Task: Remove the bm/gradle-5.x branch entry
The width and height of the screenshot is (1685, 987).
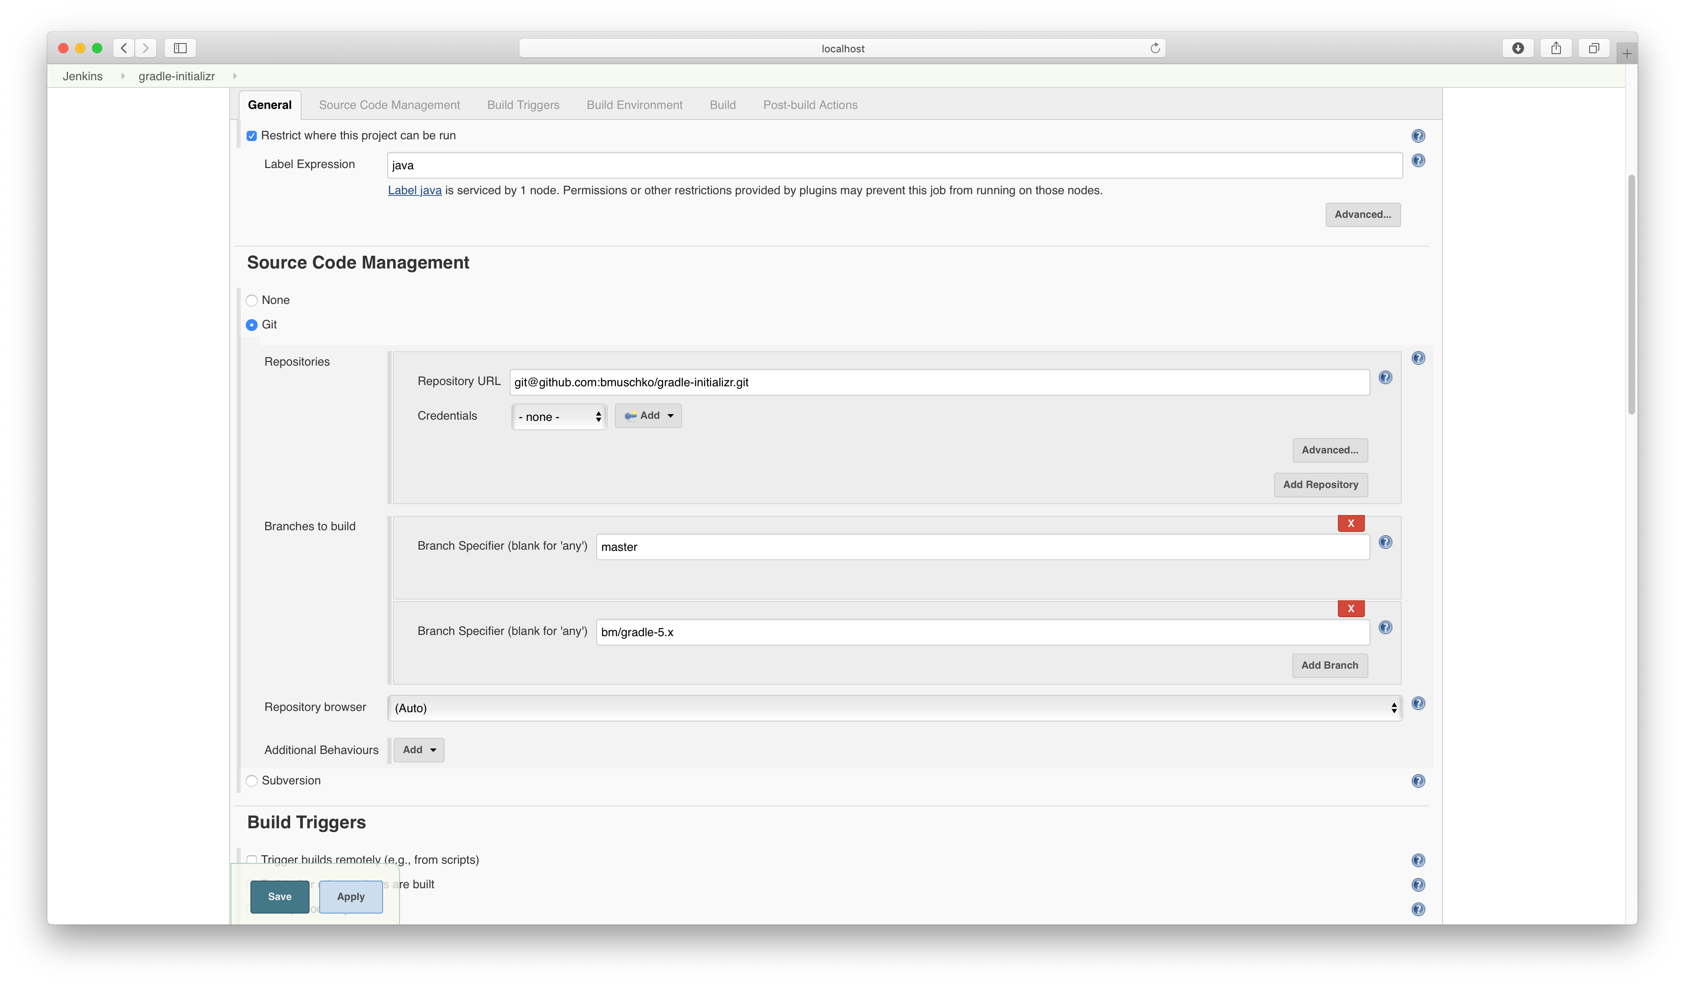Action: coord(1350,608)
